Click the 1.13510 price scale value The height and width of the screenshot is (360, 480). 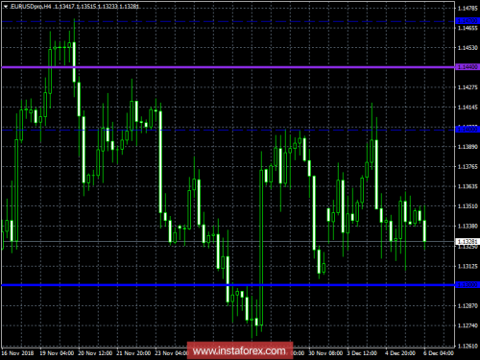pyautogui.click(x=468, y=206)
